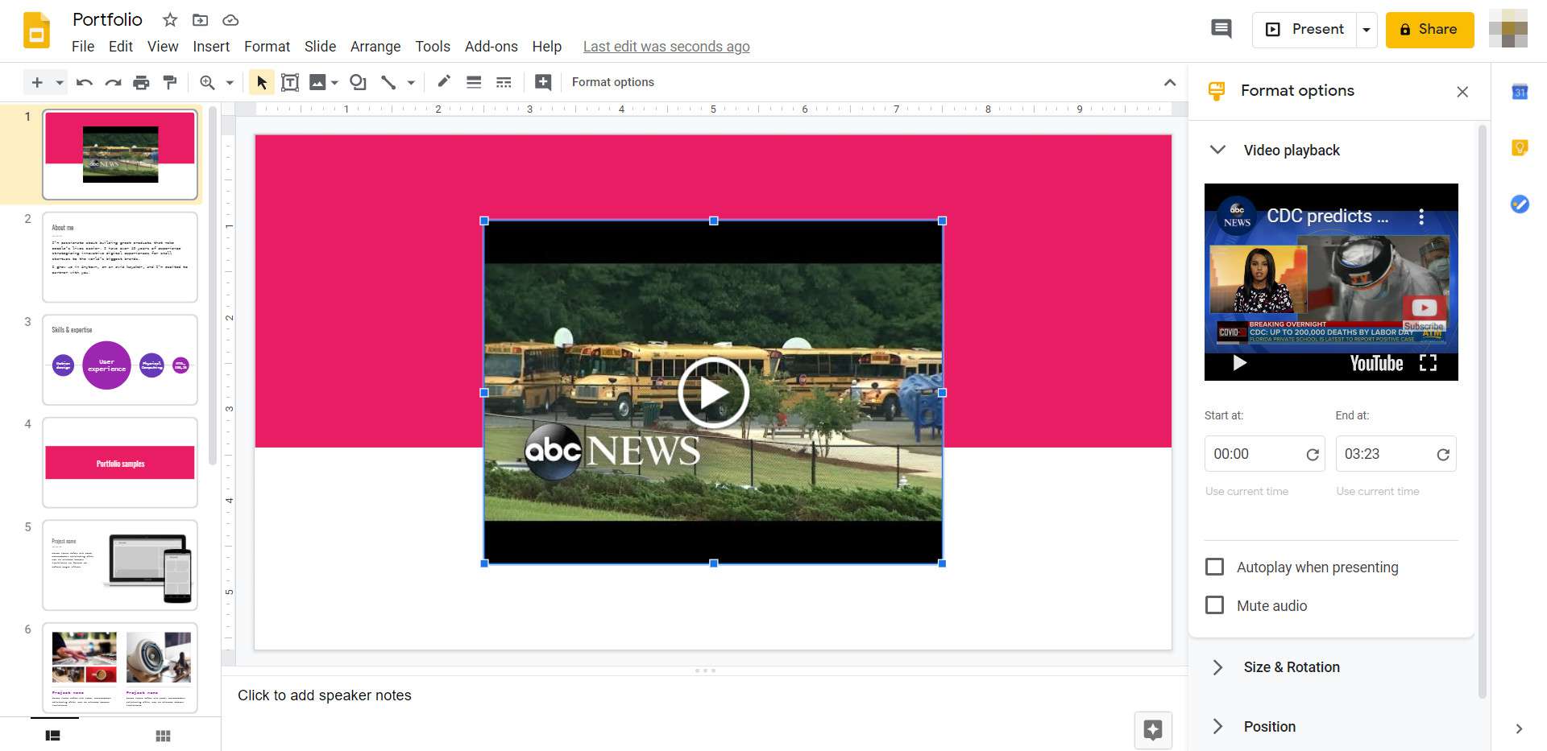Select the line tool
Viewport: 1547px width, 751px height.
388,82
